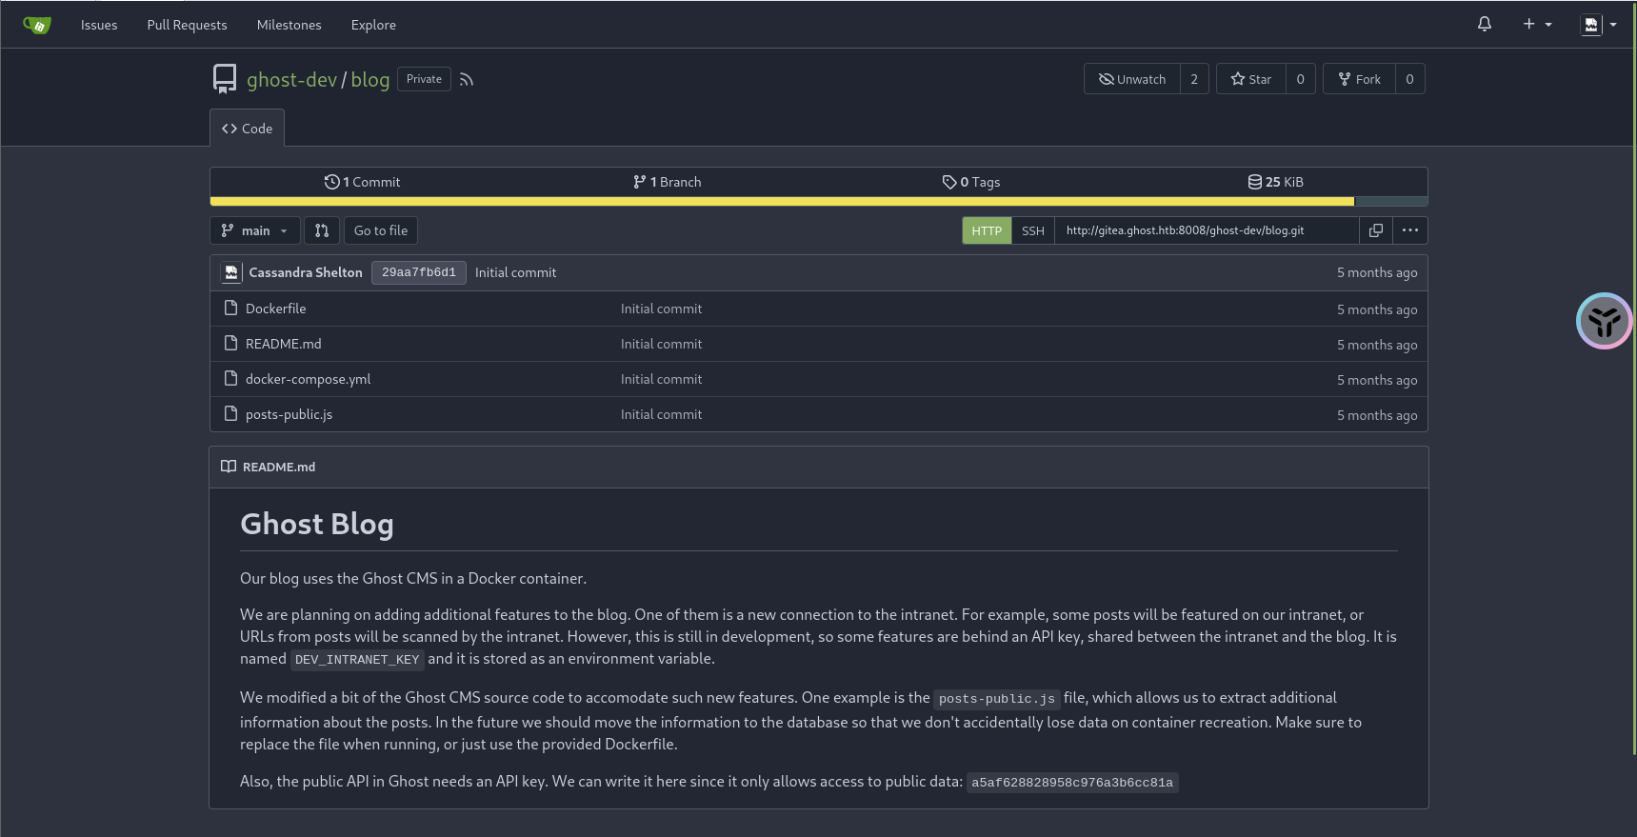Click the RSS feed icon

click(x=466, y=80)
